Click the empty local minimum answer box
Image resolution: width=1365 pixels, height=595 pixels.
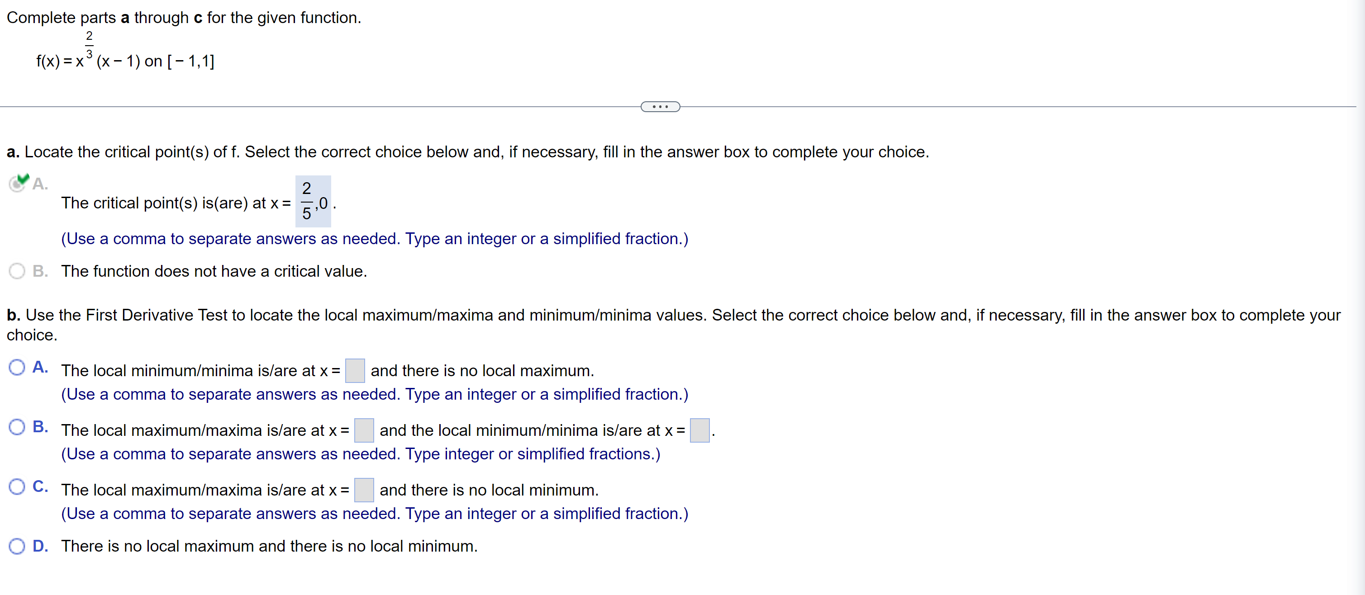point(355,371)
